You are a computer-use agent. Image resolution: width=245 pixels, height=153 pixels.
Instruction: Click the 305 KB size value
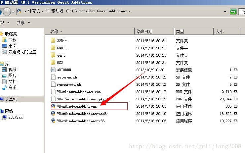[x=231, y=106]
